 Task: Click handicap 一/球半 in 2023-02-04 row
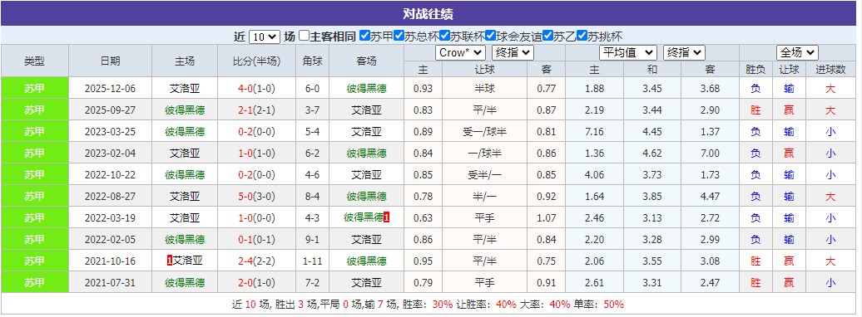pos(484,153)
